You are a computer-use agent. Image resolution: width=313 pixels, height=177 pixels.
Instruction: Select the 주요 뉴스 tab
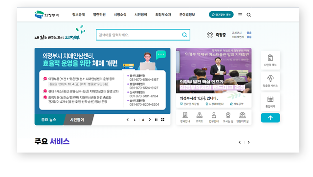coord(49,120)
